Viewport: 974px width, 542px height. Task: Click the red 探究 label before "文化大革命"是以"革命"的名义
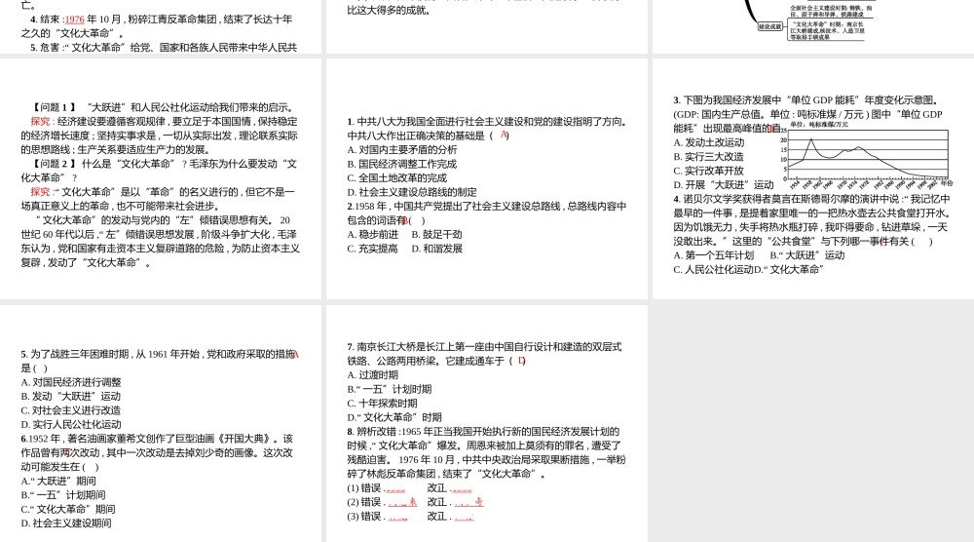click(x=40, y=192)
